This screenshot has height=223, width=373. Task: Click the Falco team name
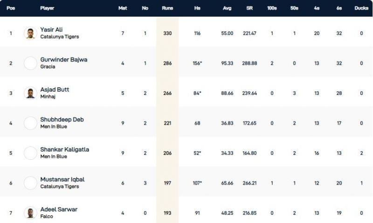click(47, 216)
